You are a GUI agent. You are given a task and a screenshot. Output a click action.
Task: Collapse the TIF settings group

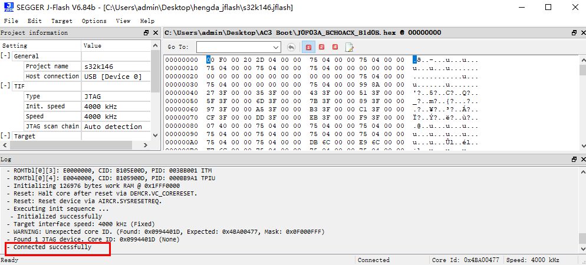5,86
